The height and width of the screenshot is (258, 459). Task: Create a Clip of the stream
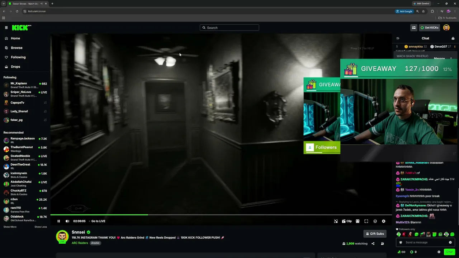coord(347,221)
